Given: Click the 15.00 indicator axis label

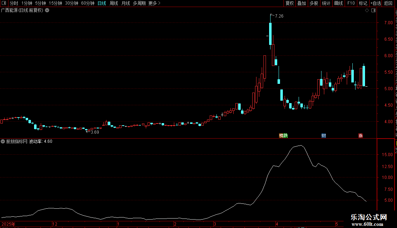Looking at the screenshot, I should (x=388, y=154).
